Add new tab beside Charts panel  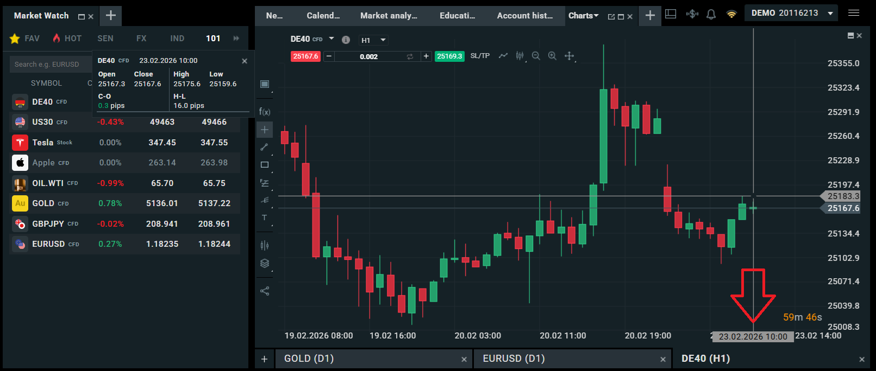click(650, 15)
